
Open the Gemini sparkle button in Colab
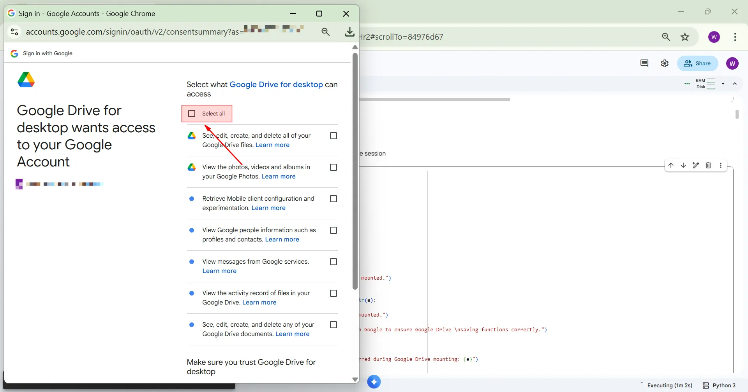click(374, 382)
